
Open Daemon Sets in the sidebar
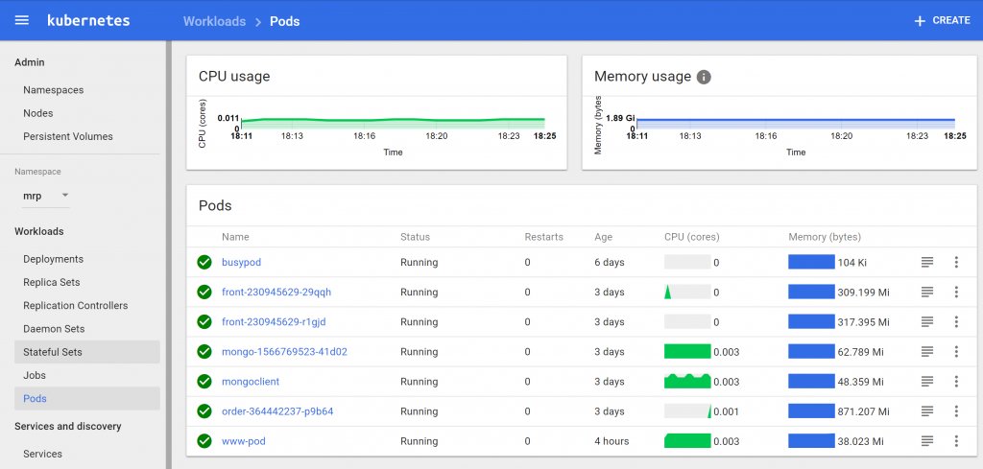pos(54,329)
